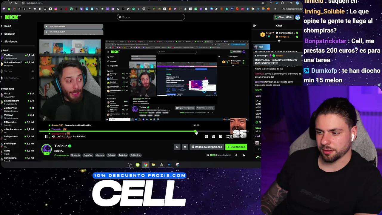382x215 pixels.
Task: Open the Tertulia tag
Action: [x=123, y=155]
